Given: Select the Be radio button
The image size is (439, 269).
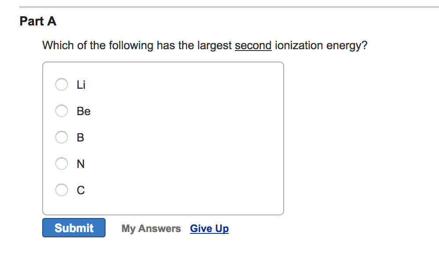Looking at the screenshot, I should click(62, 111).
